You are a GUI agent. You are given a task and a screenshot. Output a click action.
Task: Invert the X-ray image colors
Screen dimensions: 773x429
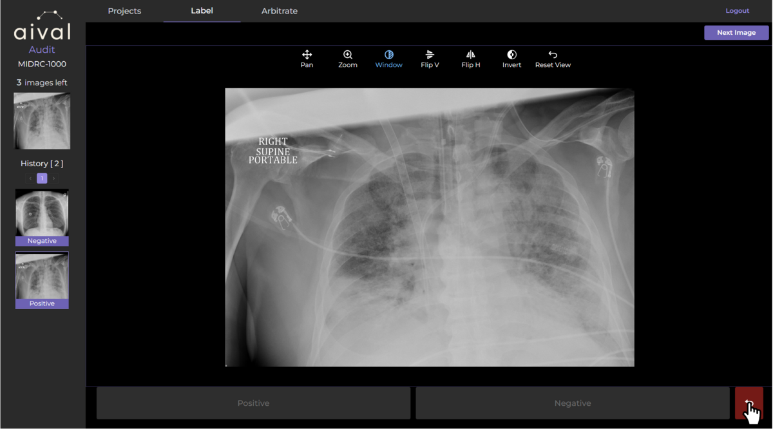tap(511, 59)
